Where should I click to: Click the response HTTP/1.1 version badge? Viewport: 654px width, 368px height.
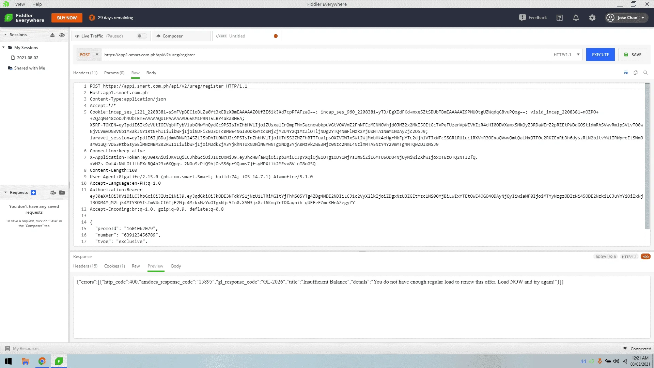(x=629, y=257)
